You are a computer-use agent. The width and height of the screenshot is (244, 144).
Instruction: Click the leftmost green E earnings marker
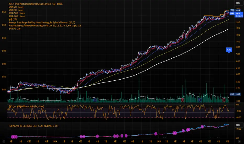[x=17, y=100]
